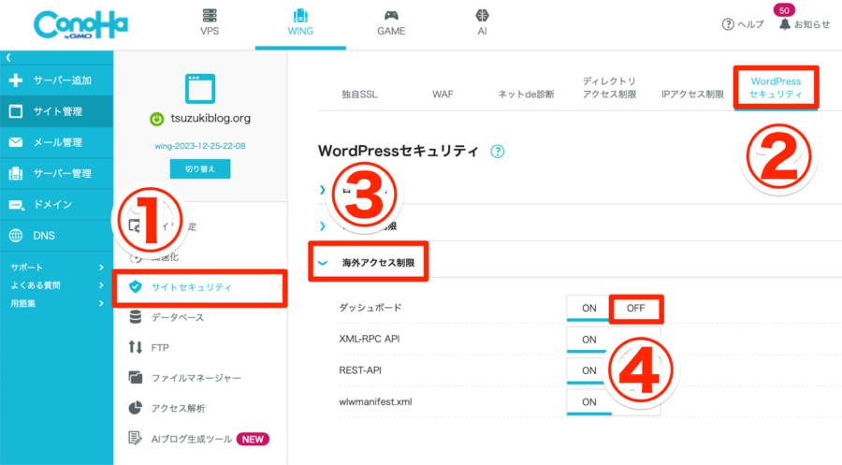
Task: Open the WordPressセキュリティ tab
Action: tap(776, 88)
